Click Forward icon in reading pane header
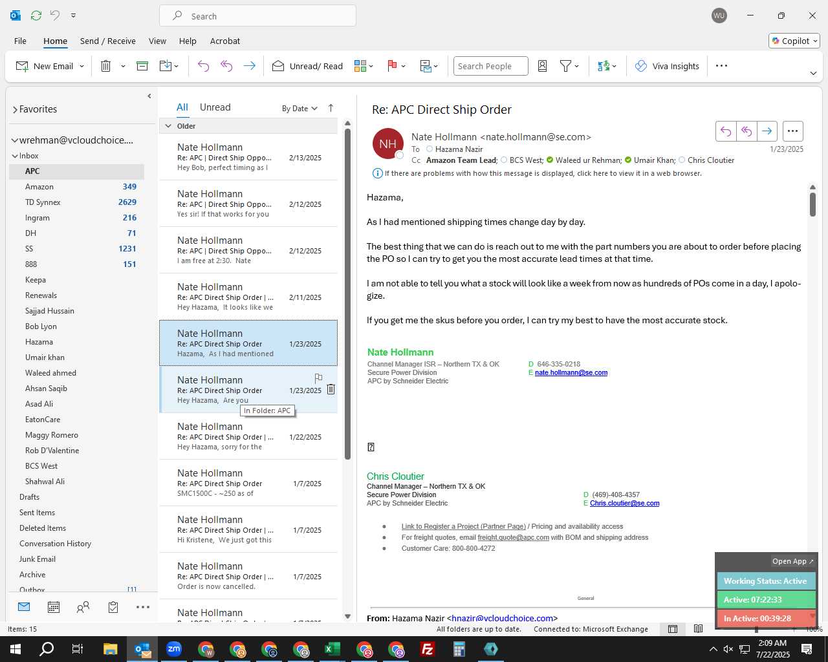This screenshot has width=828, height=662. coord(767,131)
